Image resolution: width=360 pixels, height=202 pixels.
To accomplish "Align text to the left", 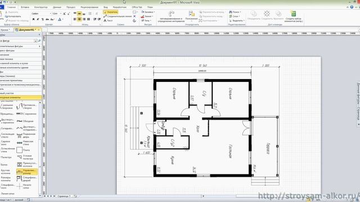I will coord(75,20).
